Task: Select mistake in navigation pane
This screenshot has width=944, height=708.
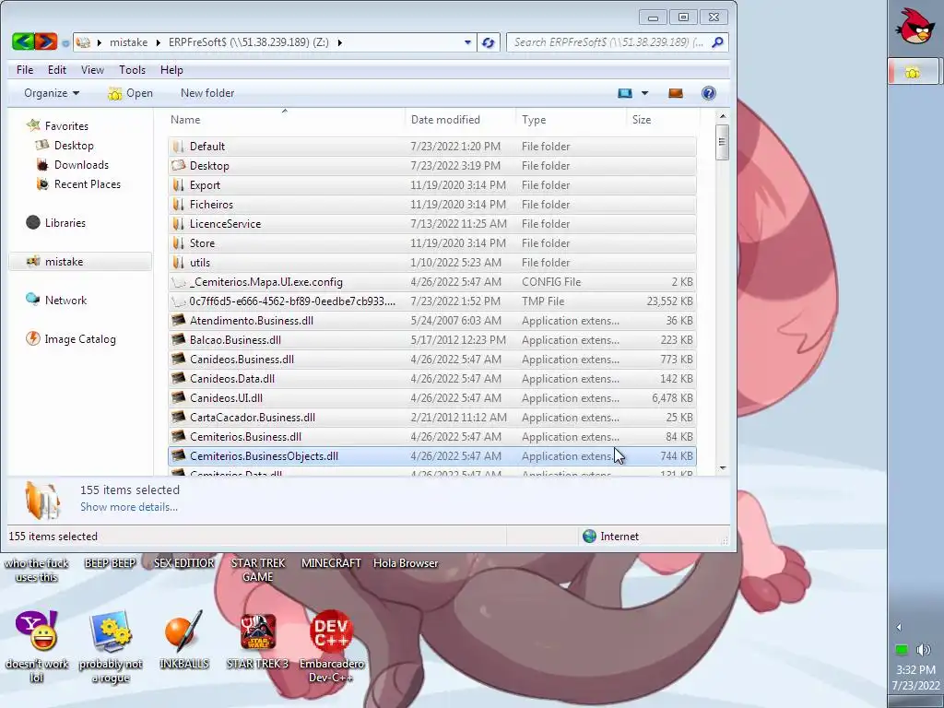Action: click(80, 261)
